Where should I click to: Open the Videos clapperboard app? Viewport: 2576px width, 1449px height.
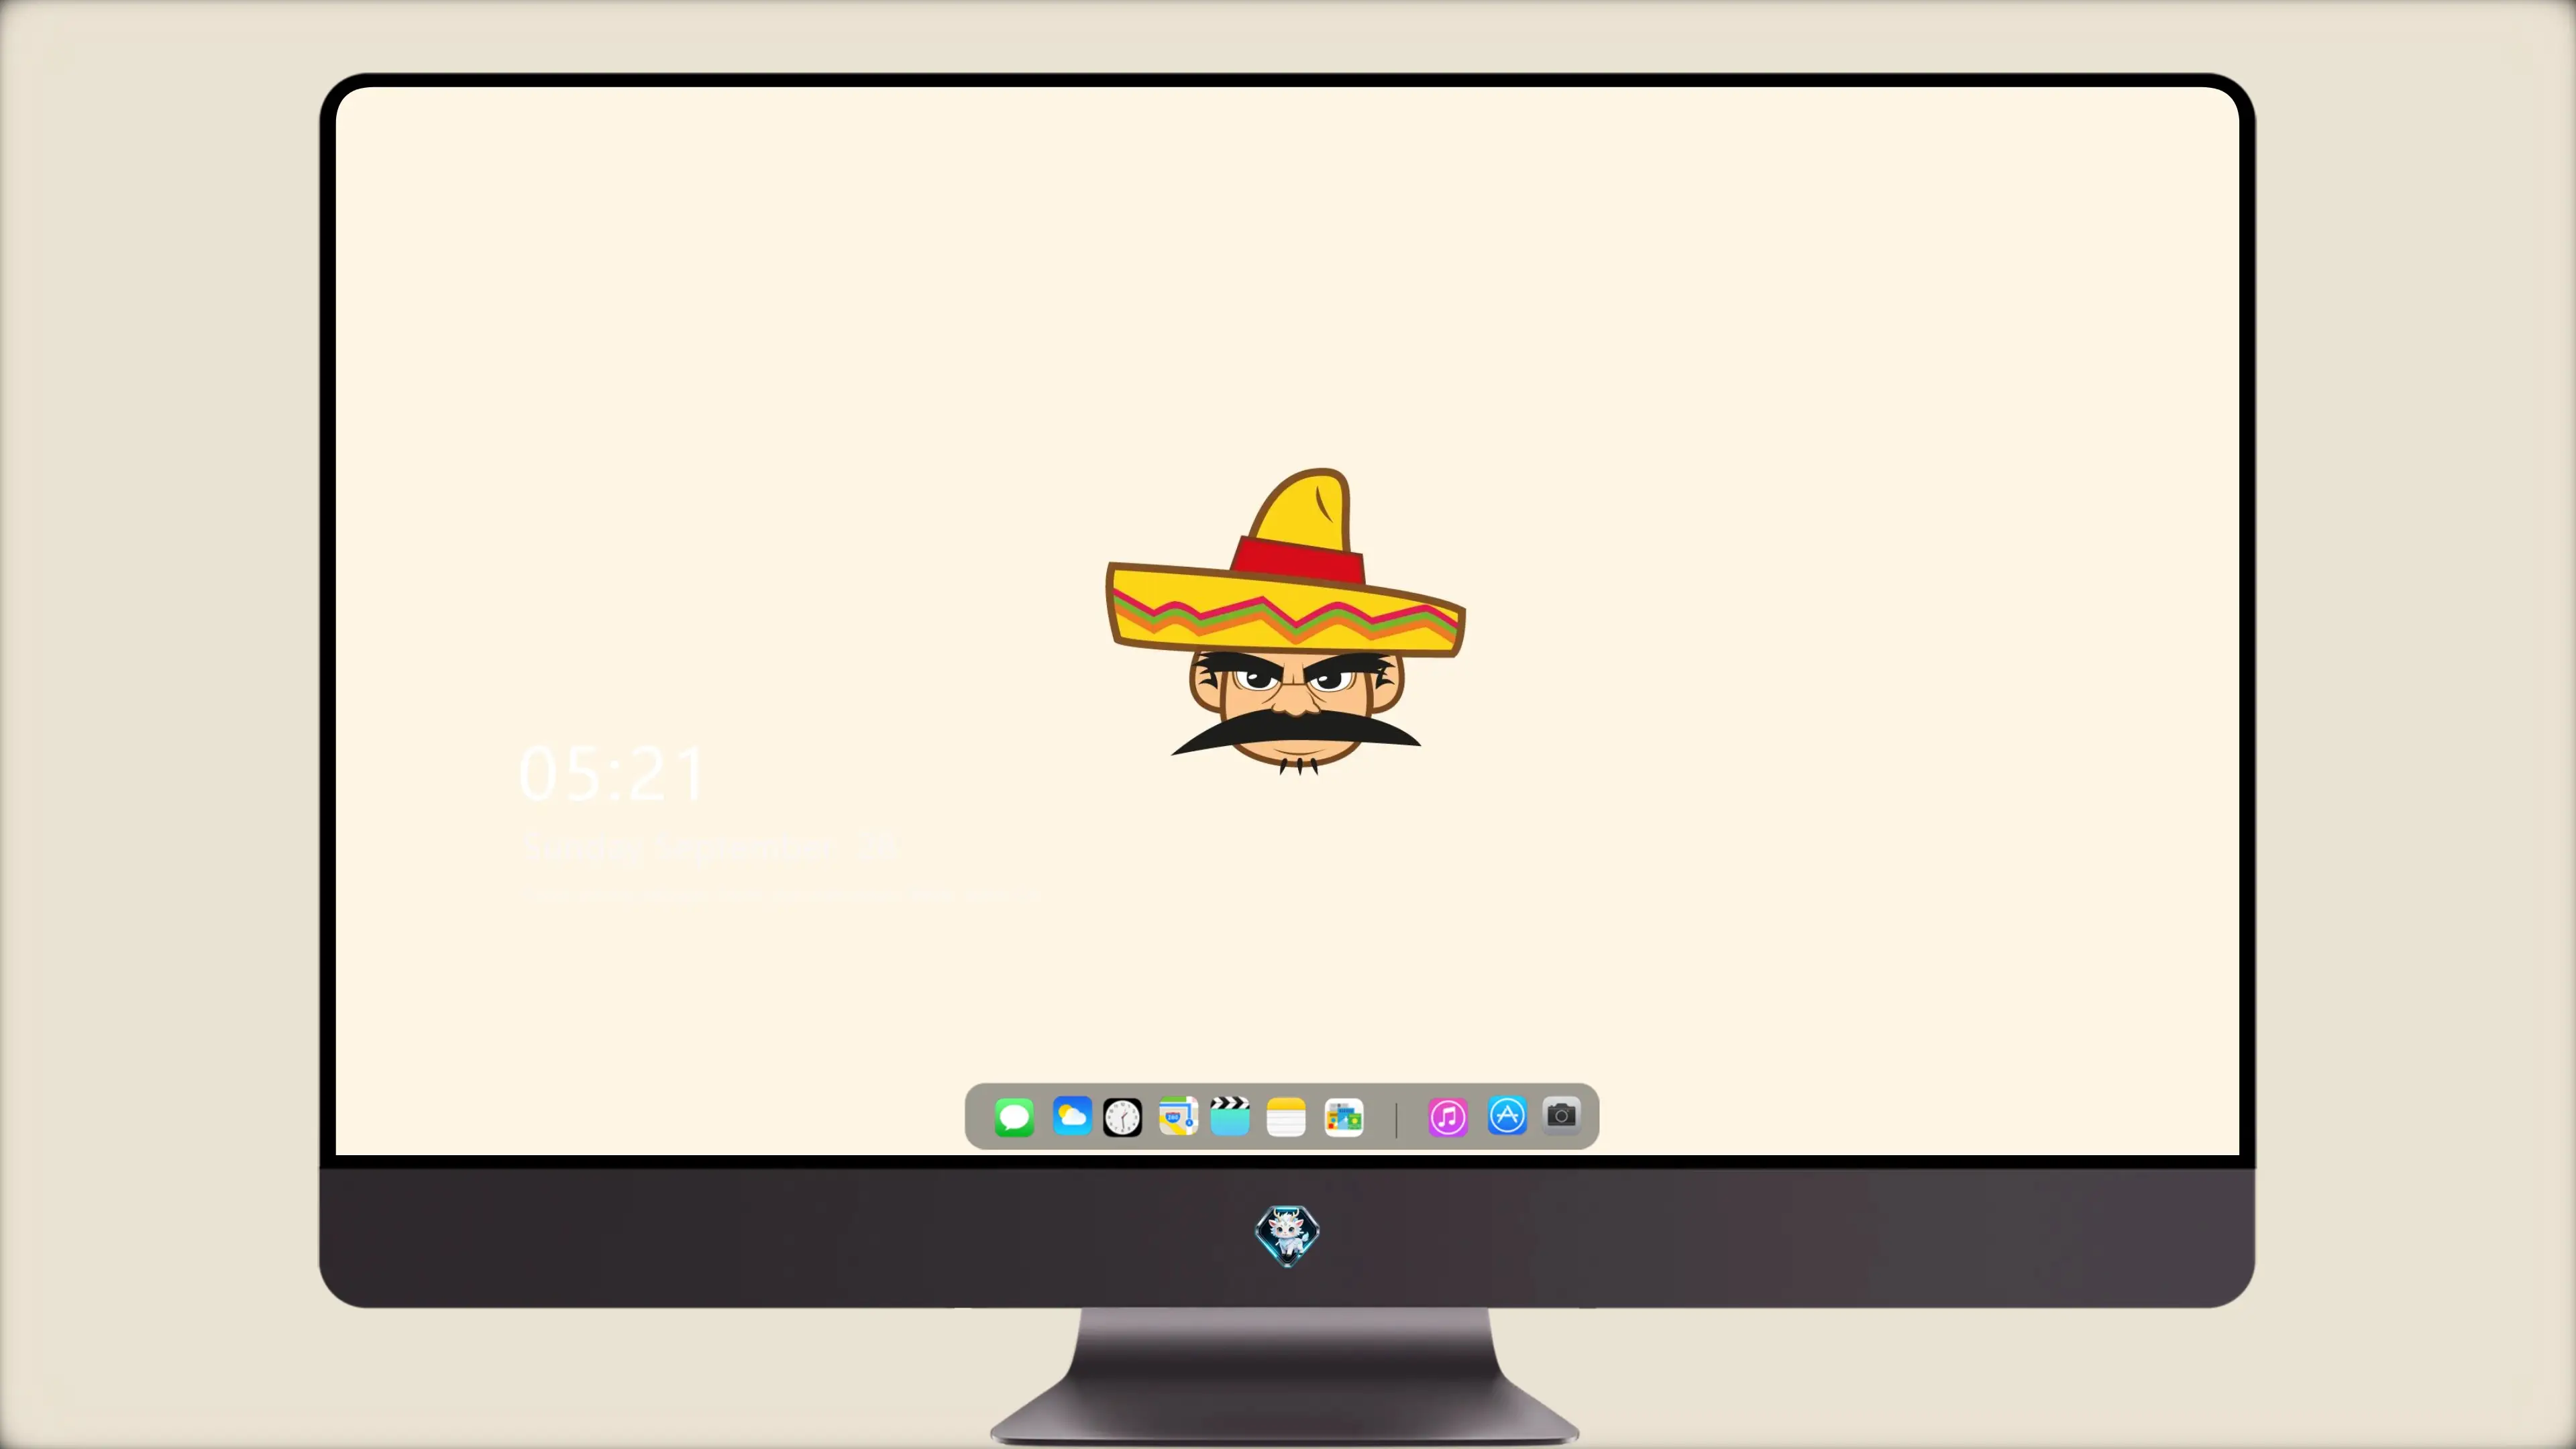1231,1116
